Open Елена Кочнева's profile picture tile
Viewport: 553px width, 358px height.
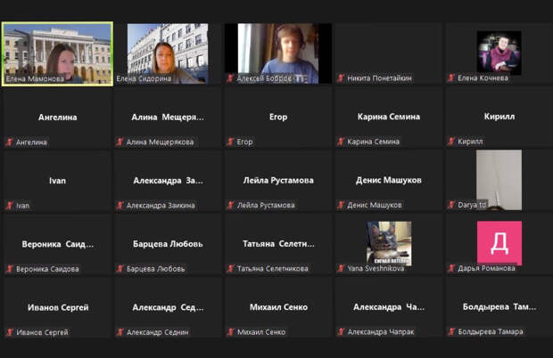(x=498, y=52)
